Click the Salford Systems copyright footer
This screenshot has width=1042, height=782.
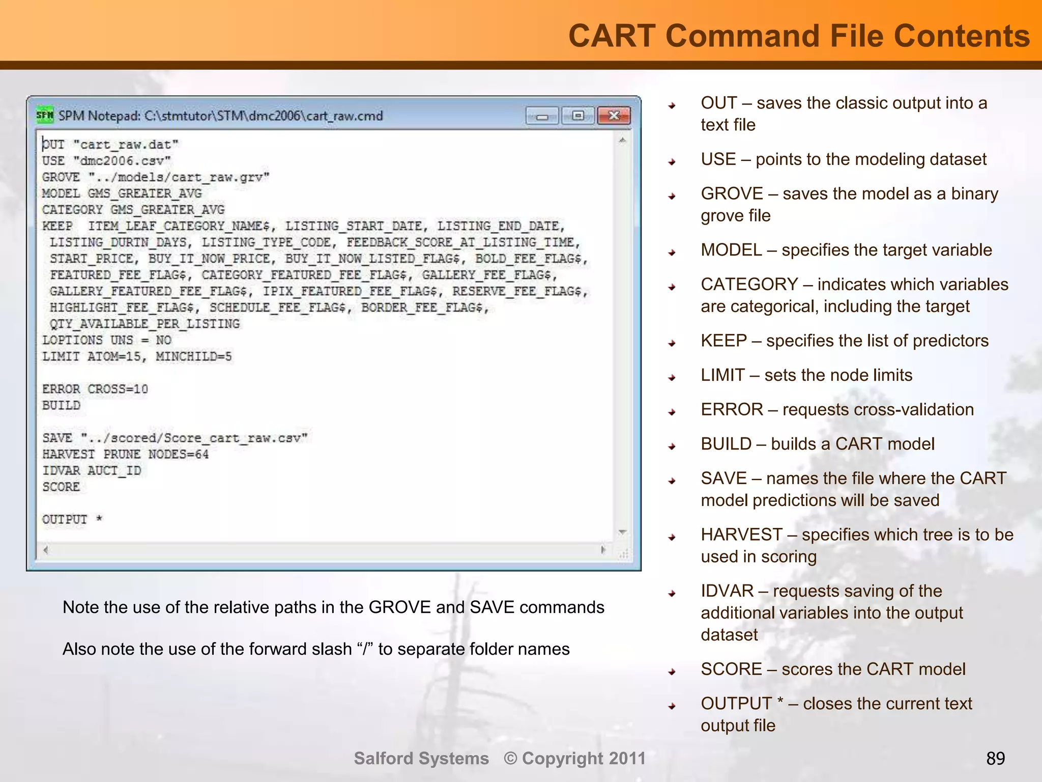pos(500,759)
